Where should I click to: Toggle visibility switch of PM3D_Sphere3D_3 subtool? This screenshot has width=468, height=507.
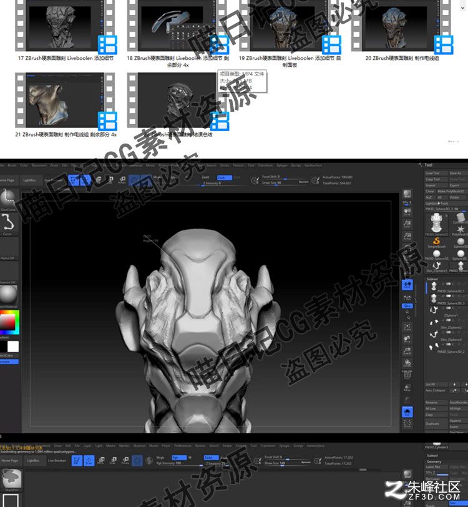coord(449,296)
